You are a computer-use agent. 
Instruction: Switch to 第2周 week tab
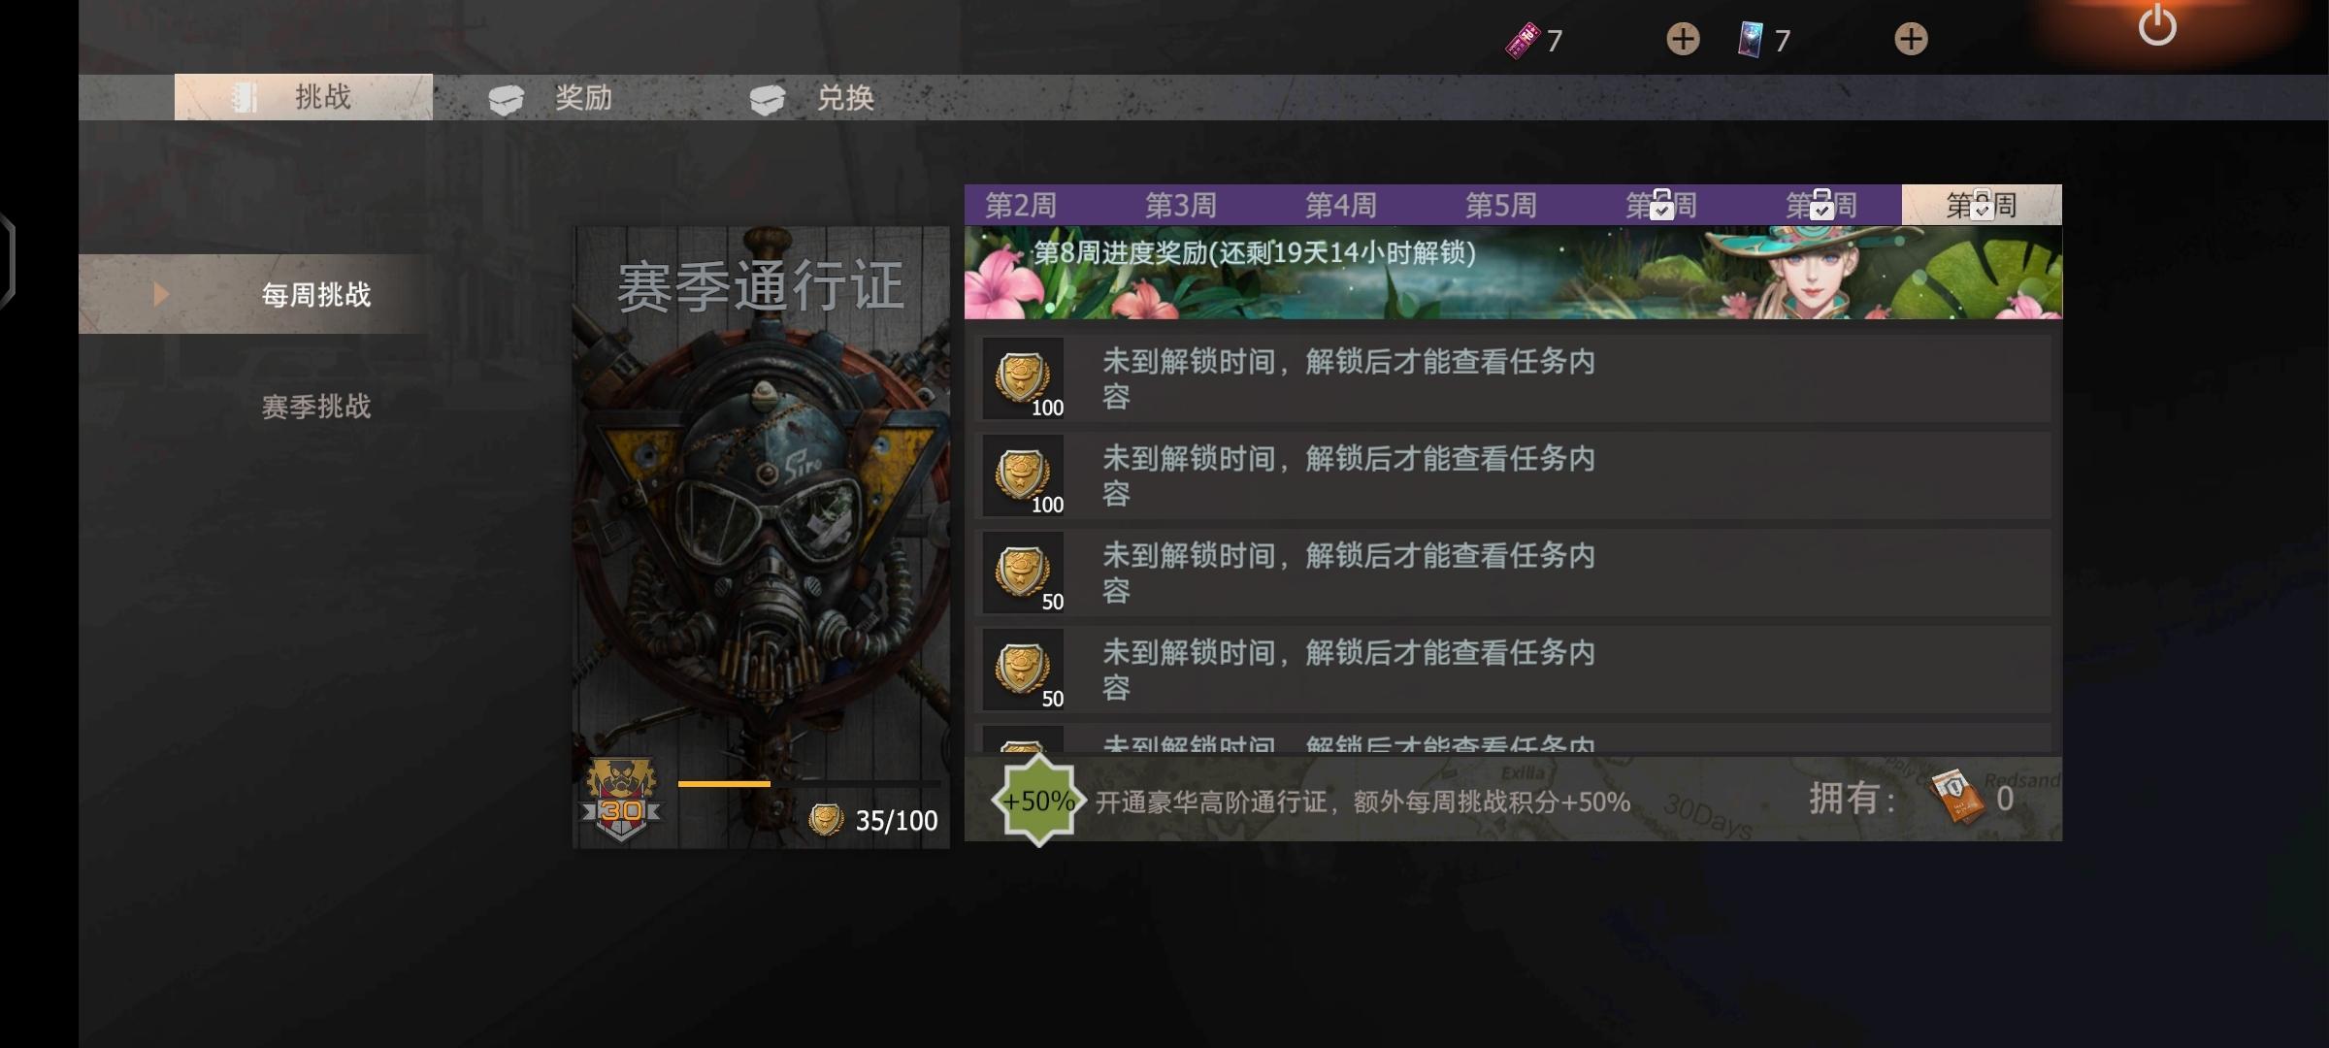(x=1021, y=205)
